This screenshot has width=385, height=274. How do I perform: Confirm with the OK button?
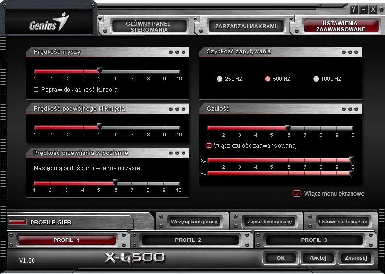[281, 258]
